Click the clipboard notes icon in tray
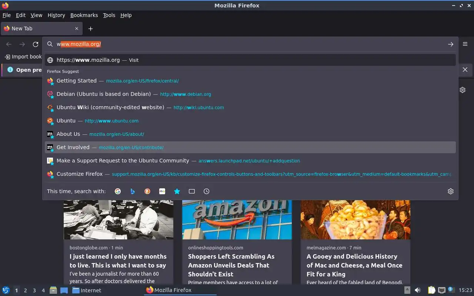Image resolution: width=474 pixels, height=296 pixels. coord(432,290)
